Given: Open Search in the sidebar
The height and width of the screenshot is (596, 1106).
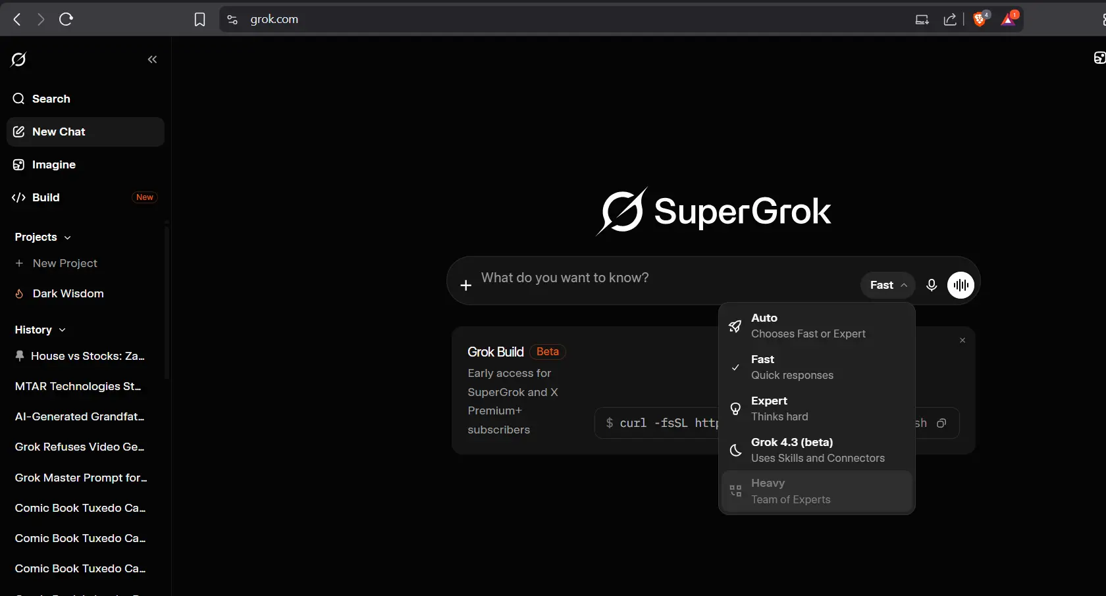Looking at the screenshot, I should coord(85,99).
